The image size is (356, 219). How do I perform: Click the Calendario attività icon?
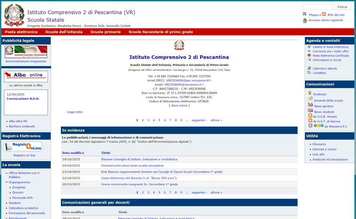pyautogui.click(x=309, y=68)
